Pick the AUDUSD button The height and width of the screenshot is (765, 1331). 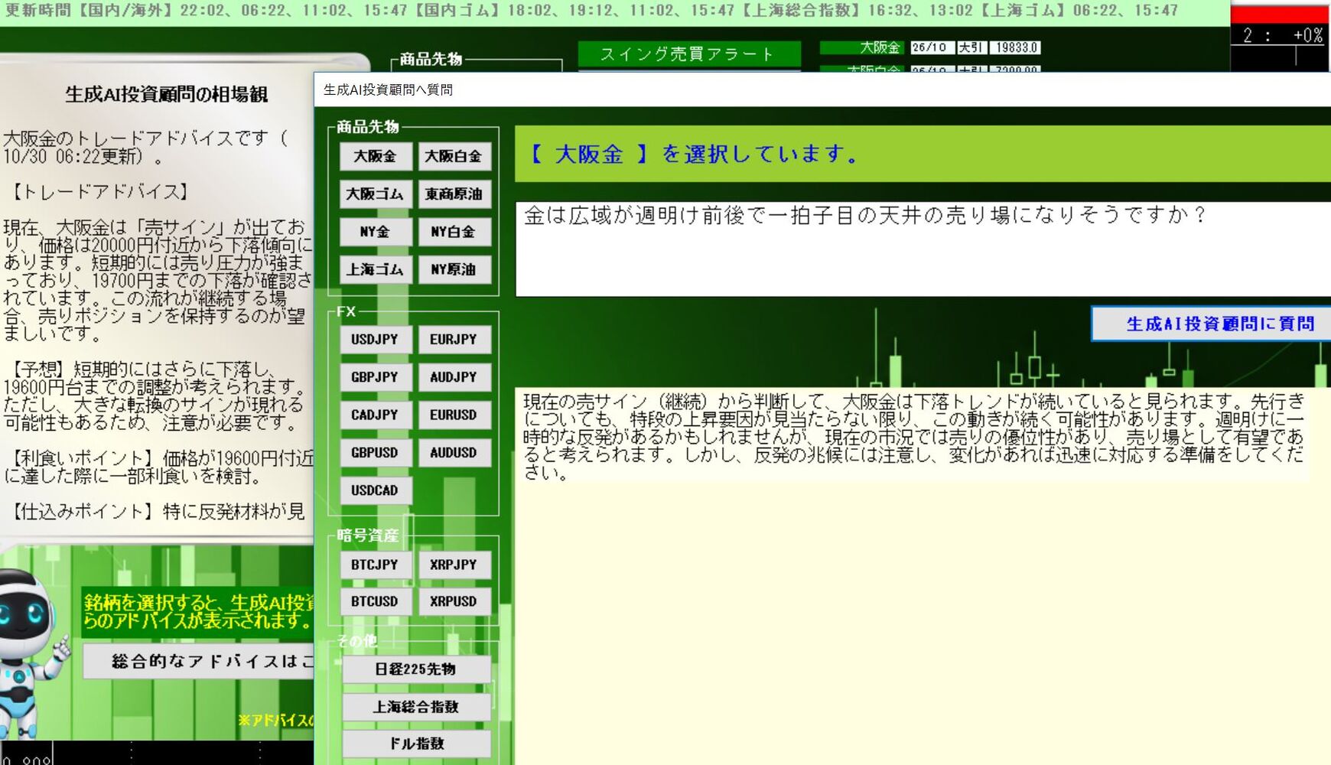pyautogui.click(x=454, y=453)
